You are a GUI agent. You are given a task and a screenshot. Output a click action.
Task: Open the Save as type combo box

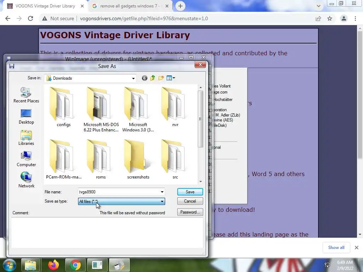click(121, 202)
